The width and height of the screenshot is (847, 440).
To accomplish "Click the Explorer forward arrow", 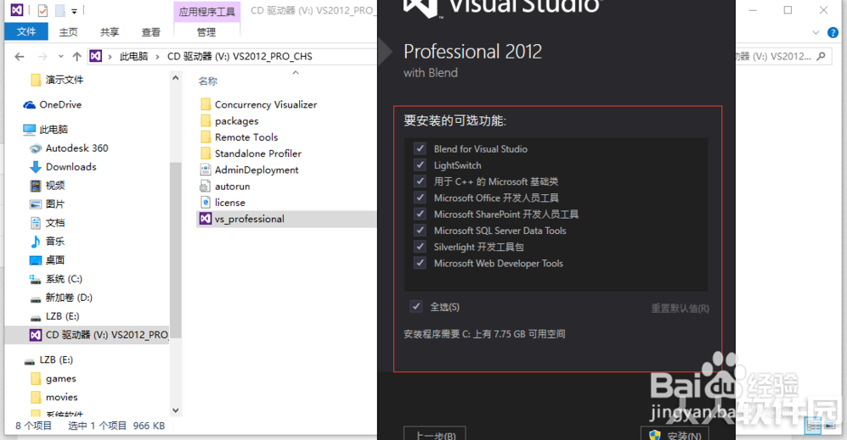I will click(42, 56).
